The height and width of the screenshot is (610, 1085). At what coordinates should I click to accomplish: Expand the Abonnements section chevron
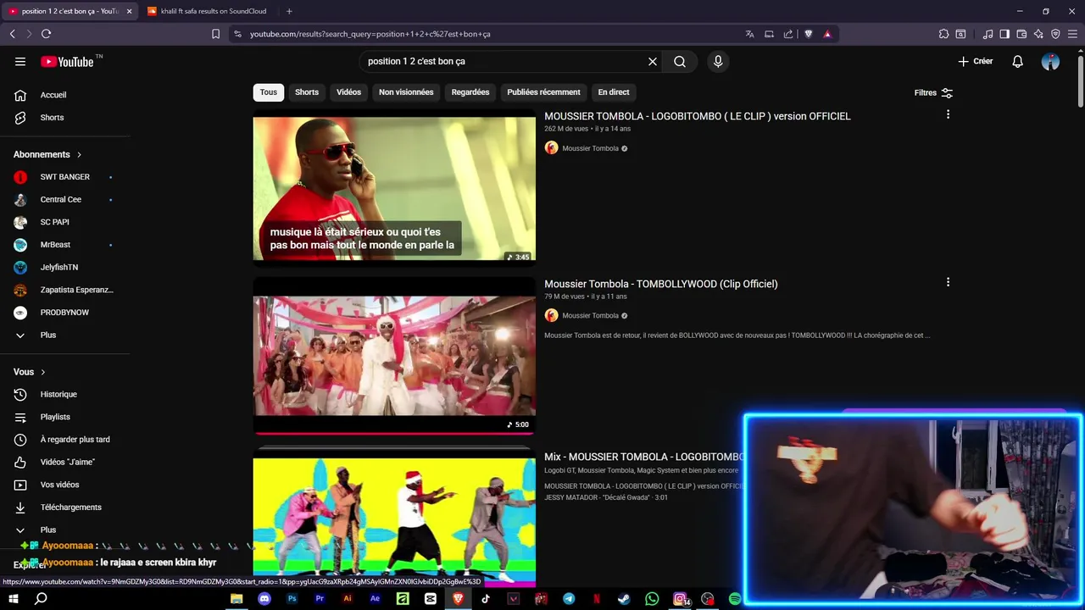tap(79, 155)
